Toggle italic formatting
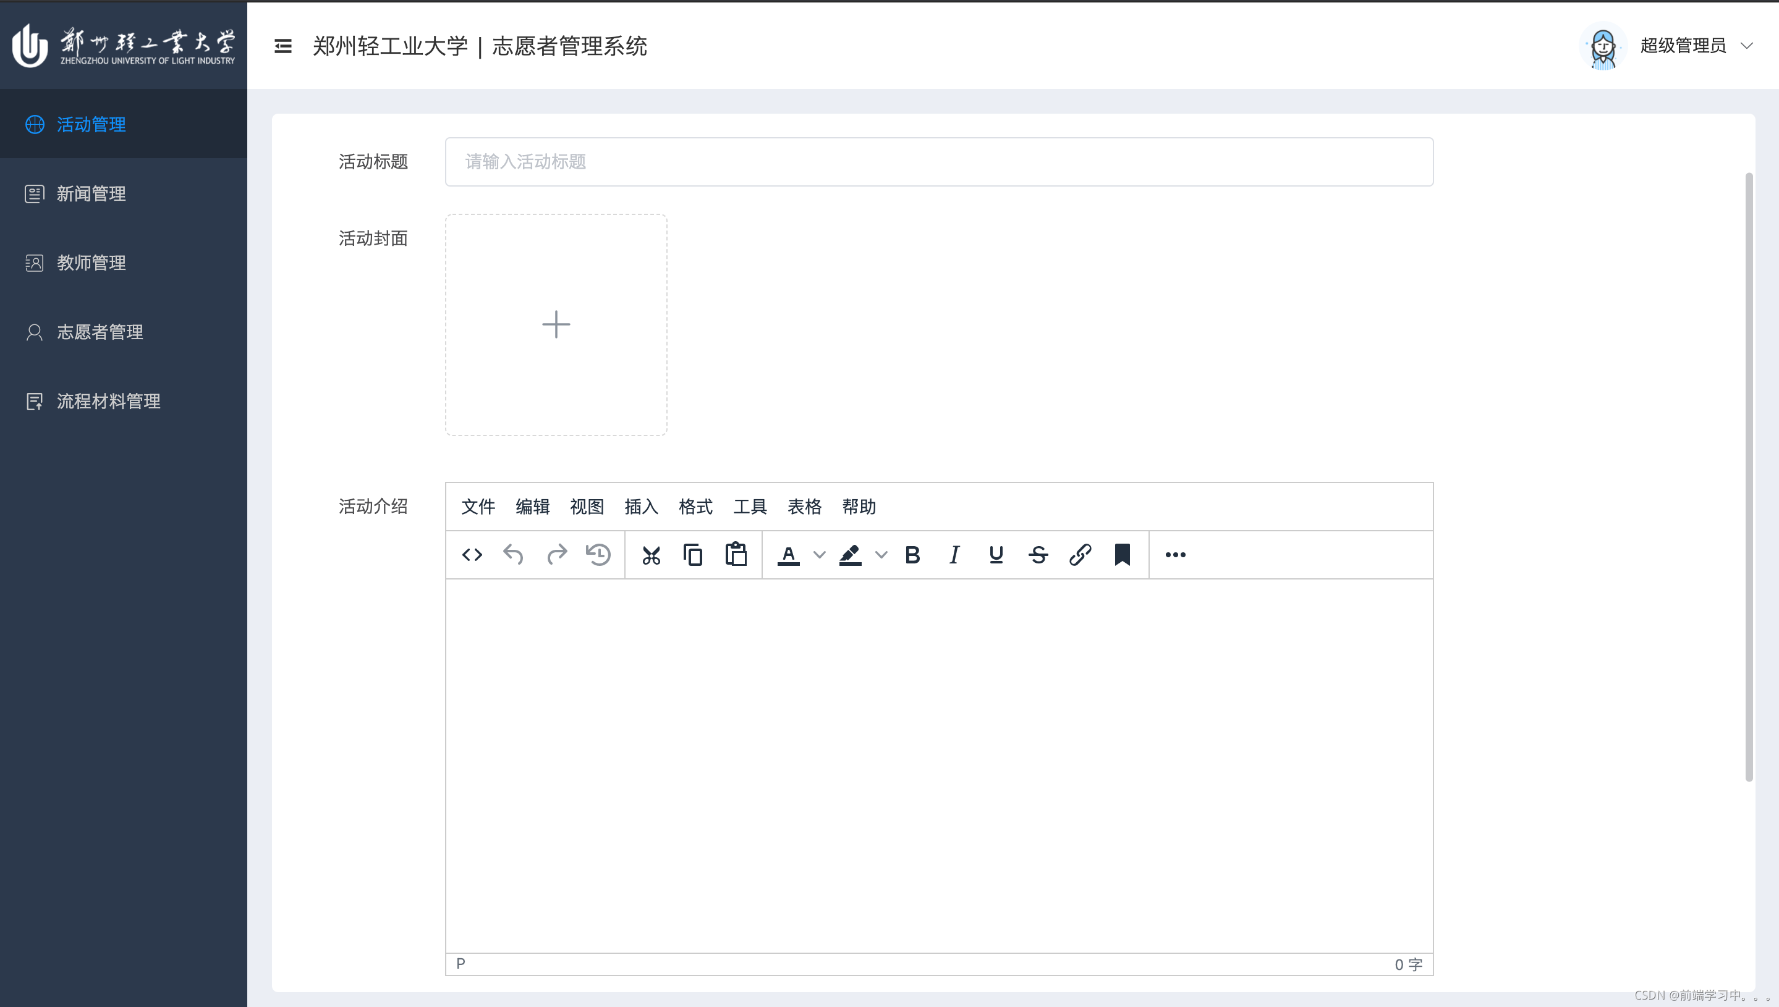The width and height of the screenshot is (1779, 1007). tap(954, 555)
